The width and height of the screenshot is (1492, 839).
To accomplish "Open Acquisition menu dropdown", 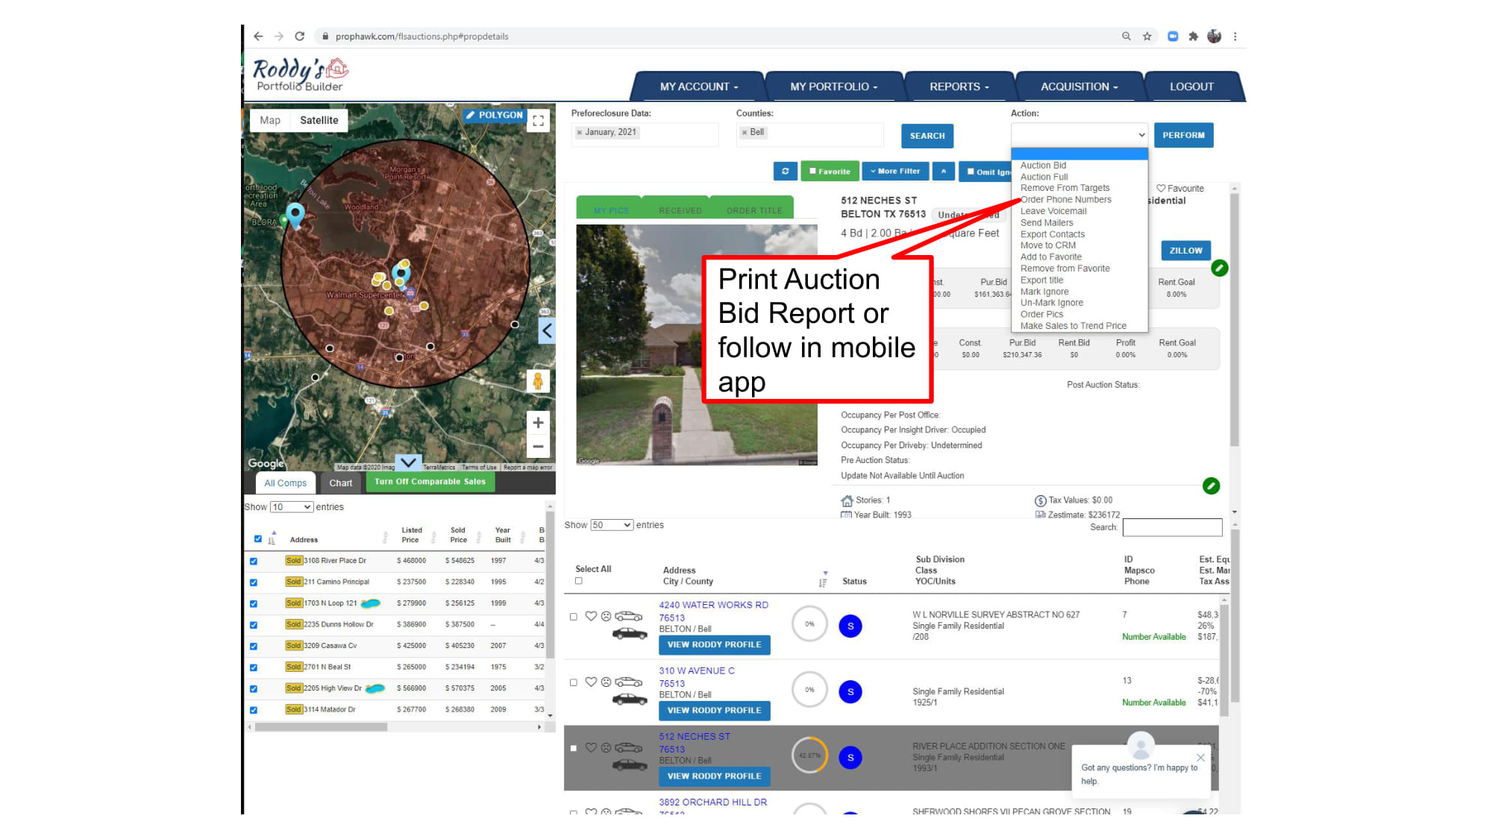I will pos(1079,87).
